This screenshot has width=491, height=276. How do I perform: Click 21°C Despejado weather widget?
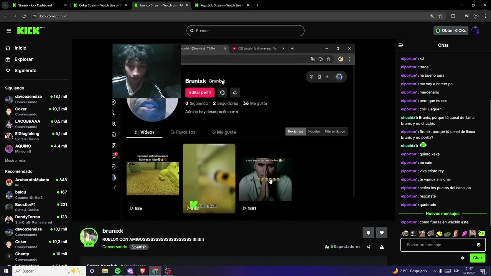click(409, 271)
